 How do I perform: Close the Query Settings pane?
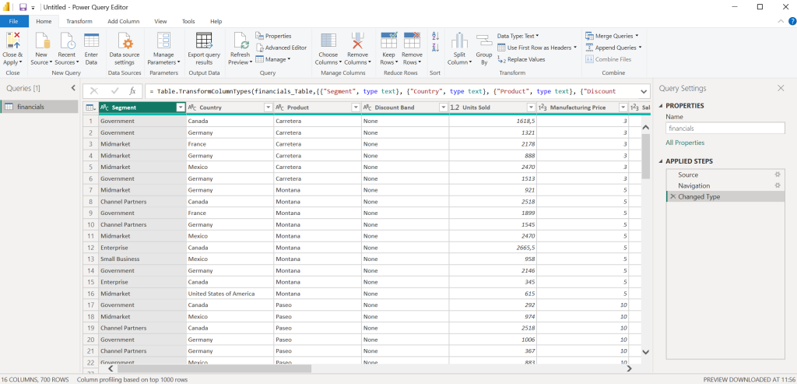pyautogui.click(x=781, y=89)
